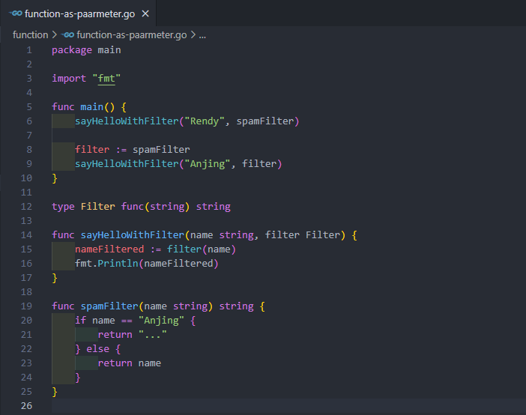
Task: Click line number 26 in the gutter
Action: 26,406
